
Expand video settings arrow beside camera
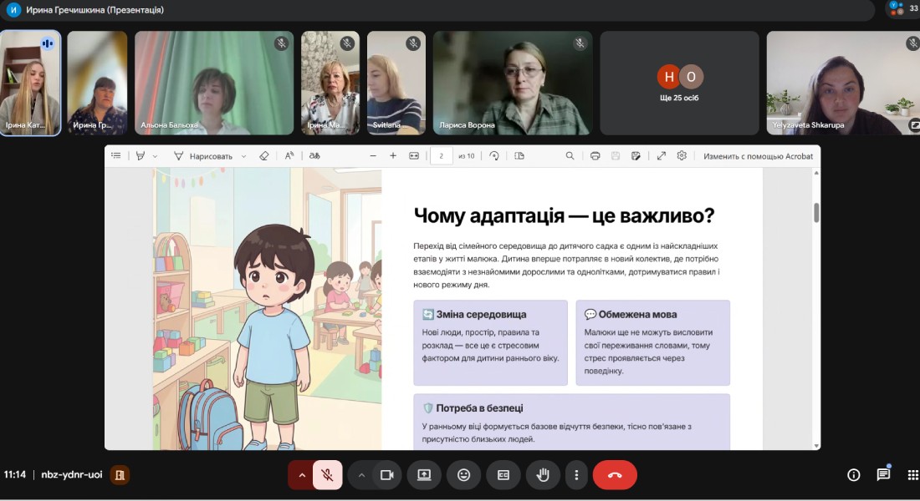coord(361,474)
